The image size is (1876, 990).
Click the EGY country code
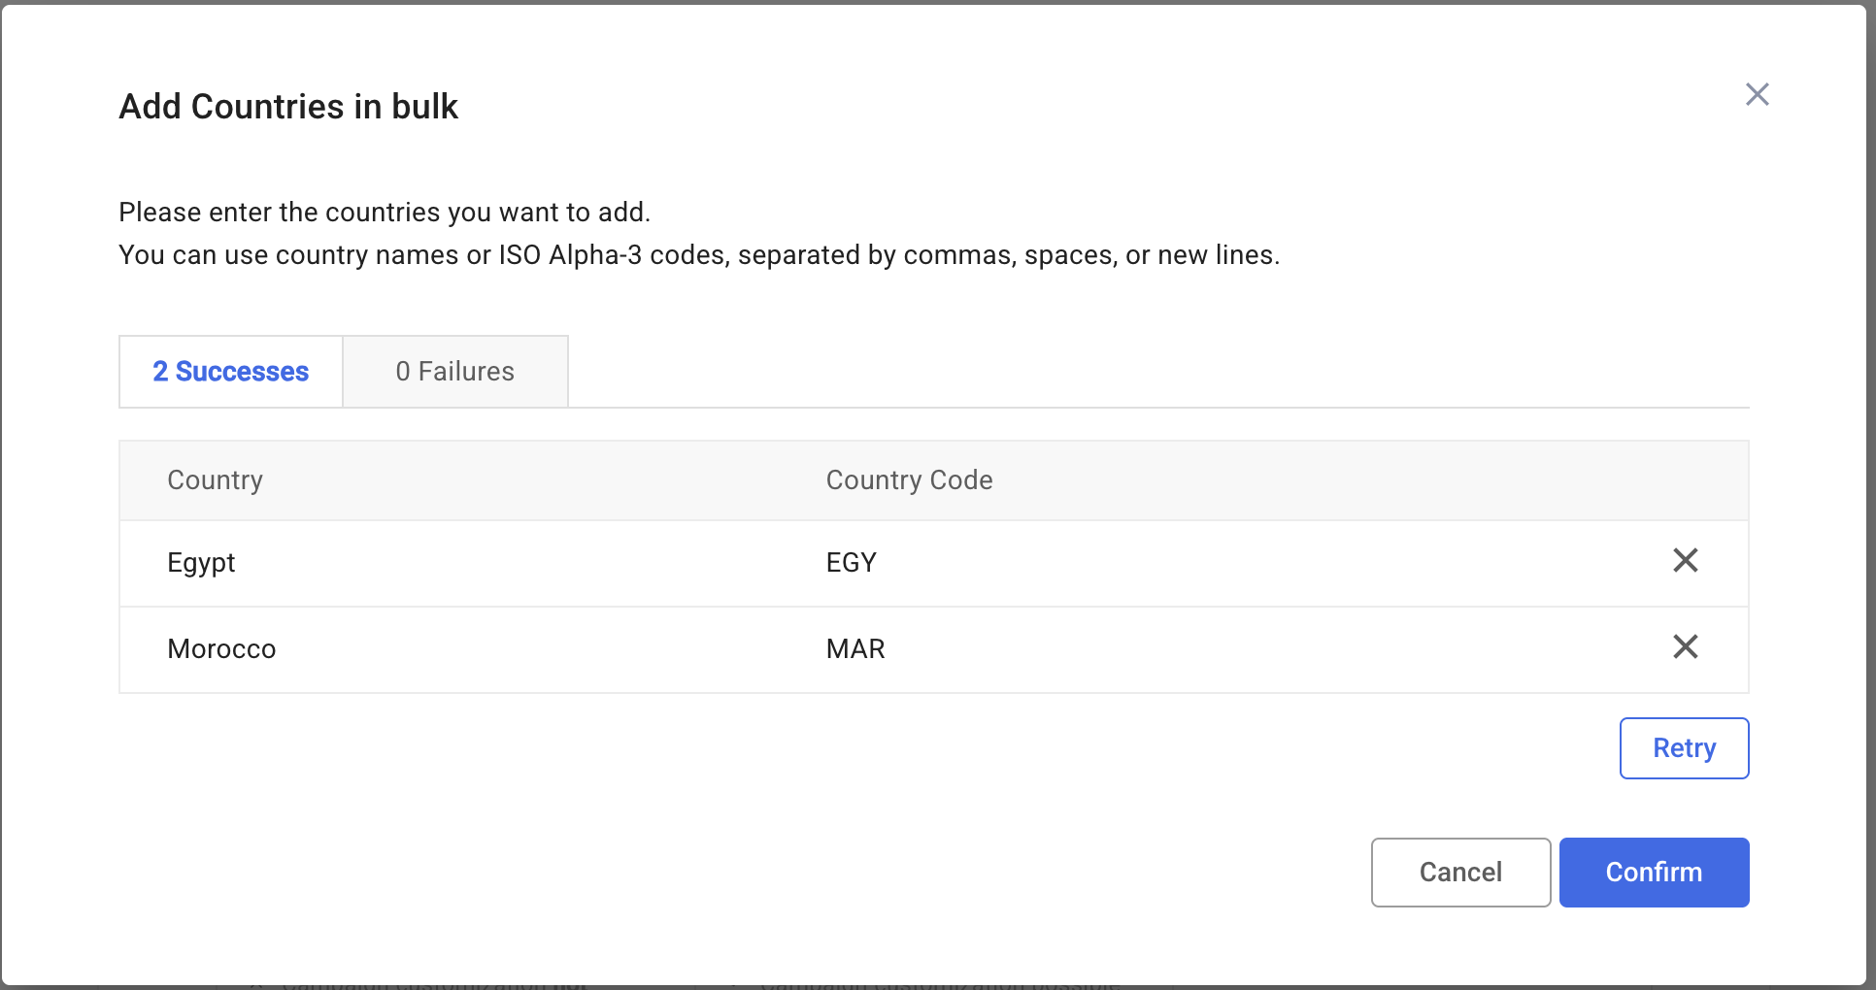click(851, 563)
